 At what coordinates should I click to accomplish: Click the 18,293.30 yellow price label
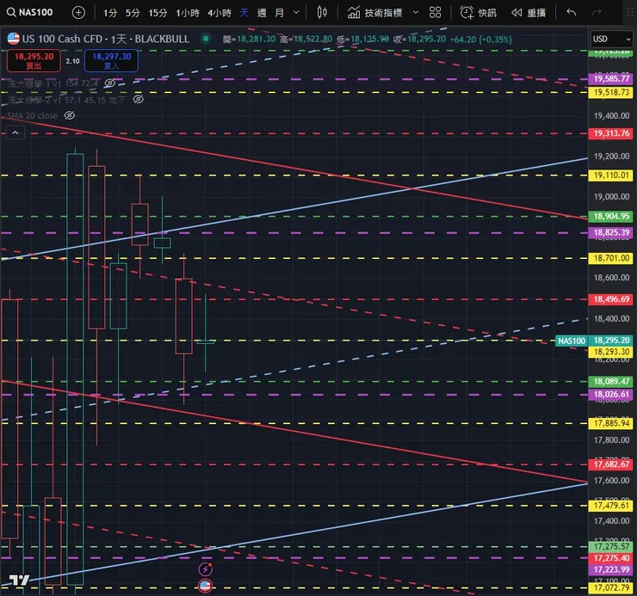(x=611, y=352)
